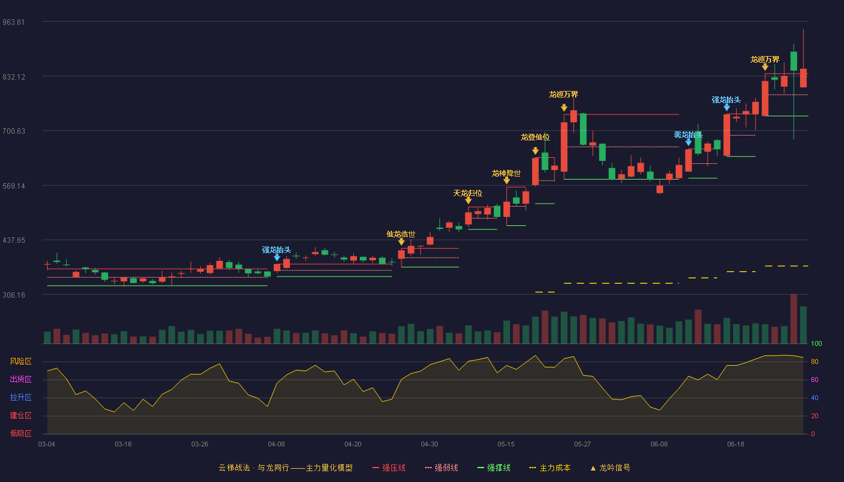Toggle the 强压线 legend entry
This screenshot has height=482, width=844.
click(x=389, y=468)
